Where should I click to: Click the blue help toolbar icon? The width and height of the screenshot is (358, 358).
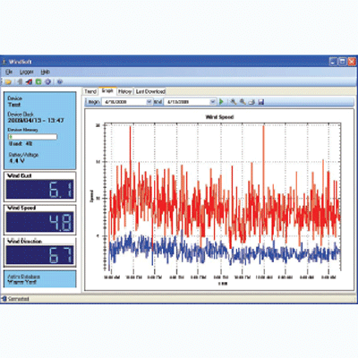click(60, 81)
